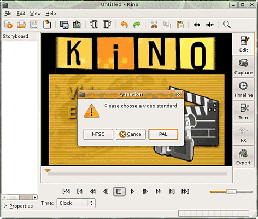The width and height of the screenshot is (258, 219).
Task: Click the zoom magnifier toolbar icon
Action: 227,25
